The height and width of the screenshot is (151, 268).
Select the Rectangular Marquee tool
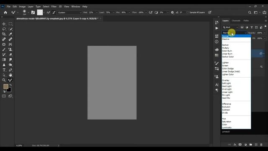click(10, 24)
